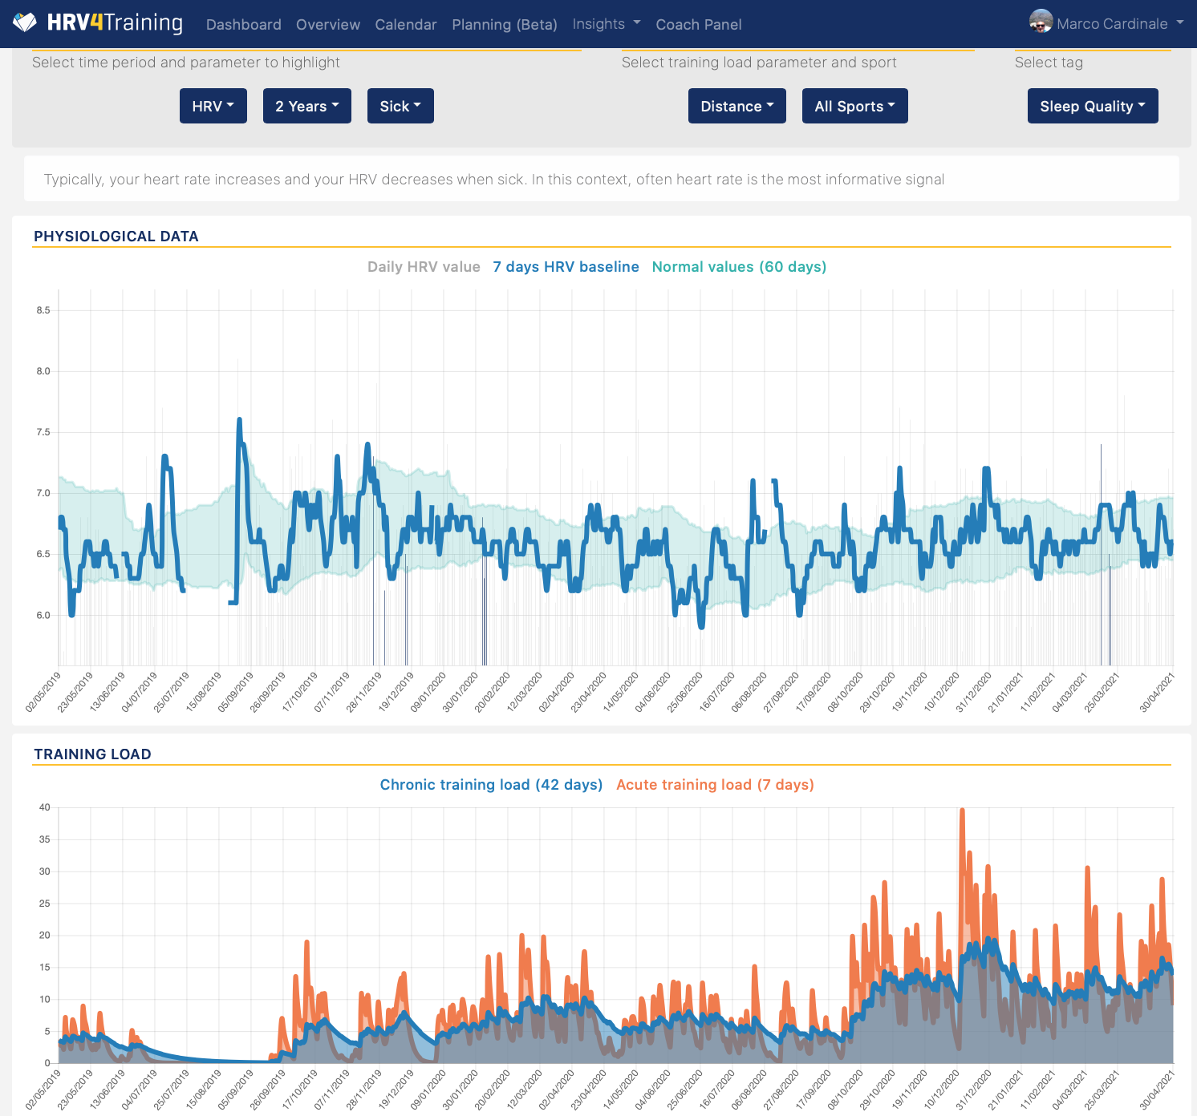Open the Calendar view

[405, 25]
